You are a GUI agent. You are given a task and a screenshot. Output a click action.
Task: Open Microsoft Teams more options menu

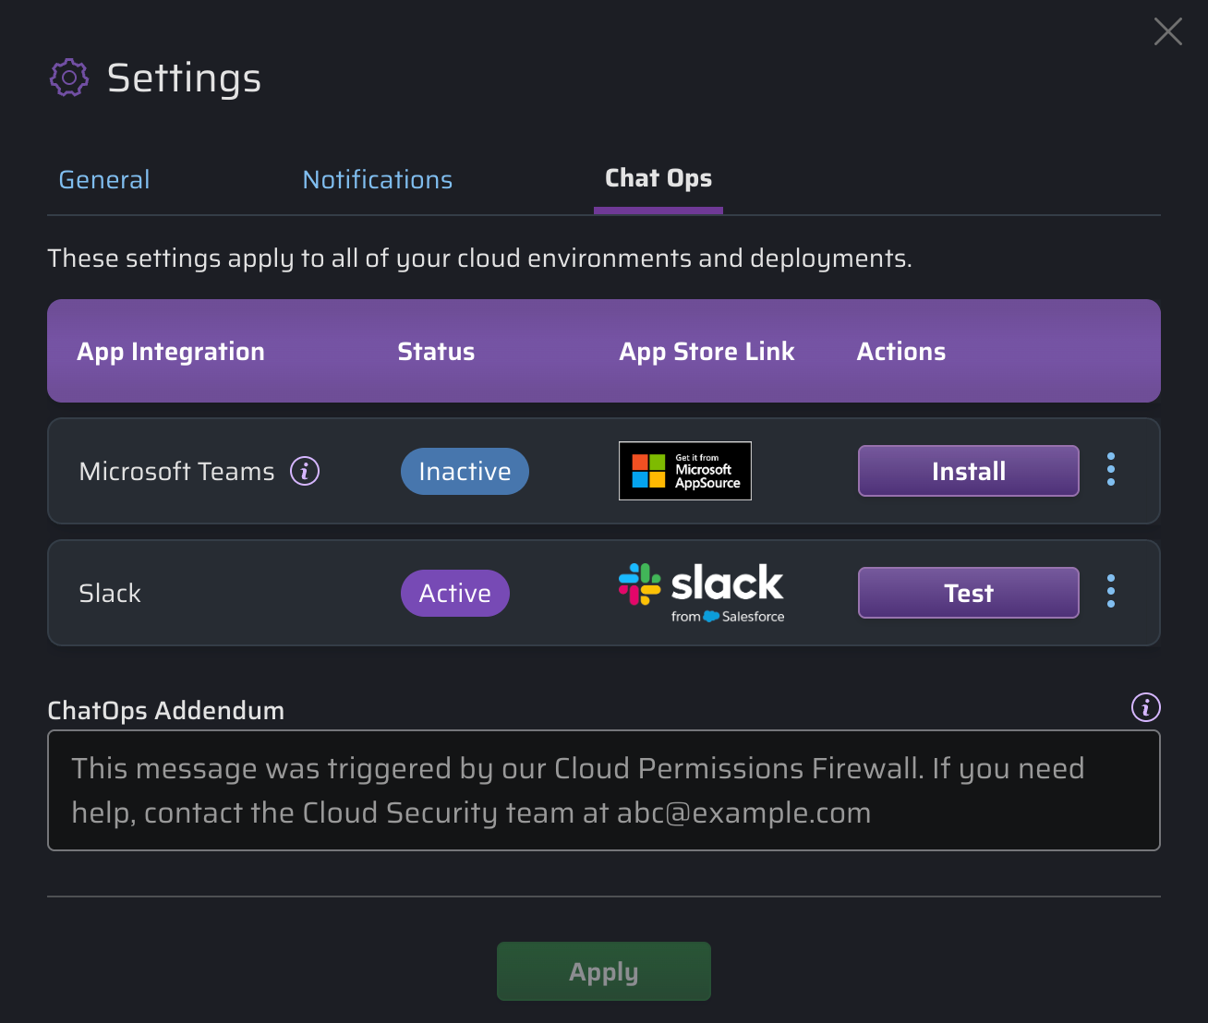point(1111,470)
